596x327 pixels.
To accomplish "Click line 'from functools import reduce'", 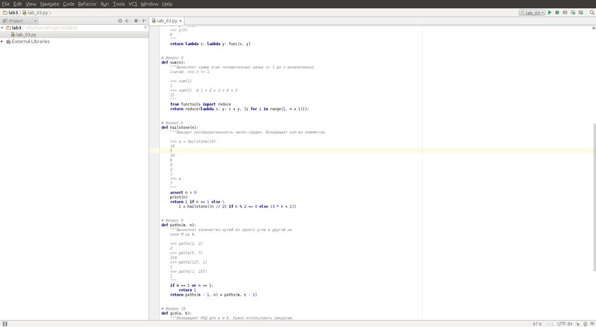I will [x=200, y=104].
